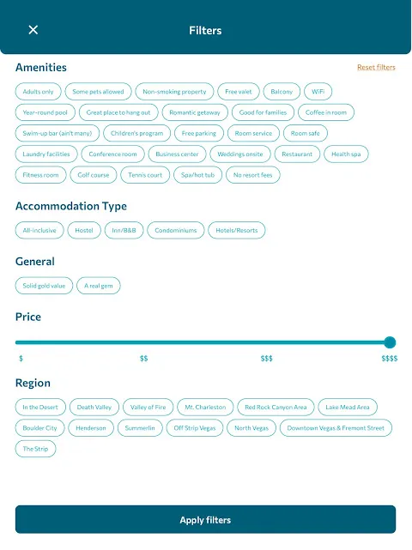The height and width of the screenshot is (550, 412).
Task: Toggle the WiFi amenity chip
Action: point(318,92)
